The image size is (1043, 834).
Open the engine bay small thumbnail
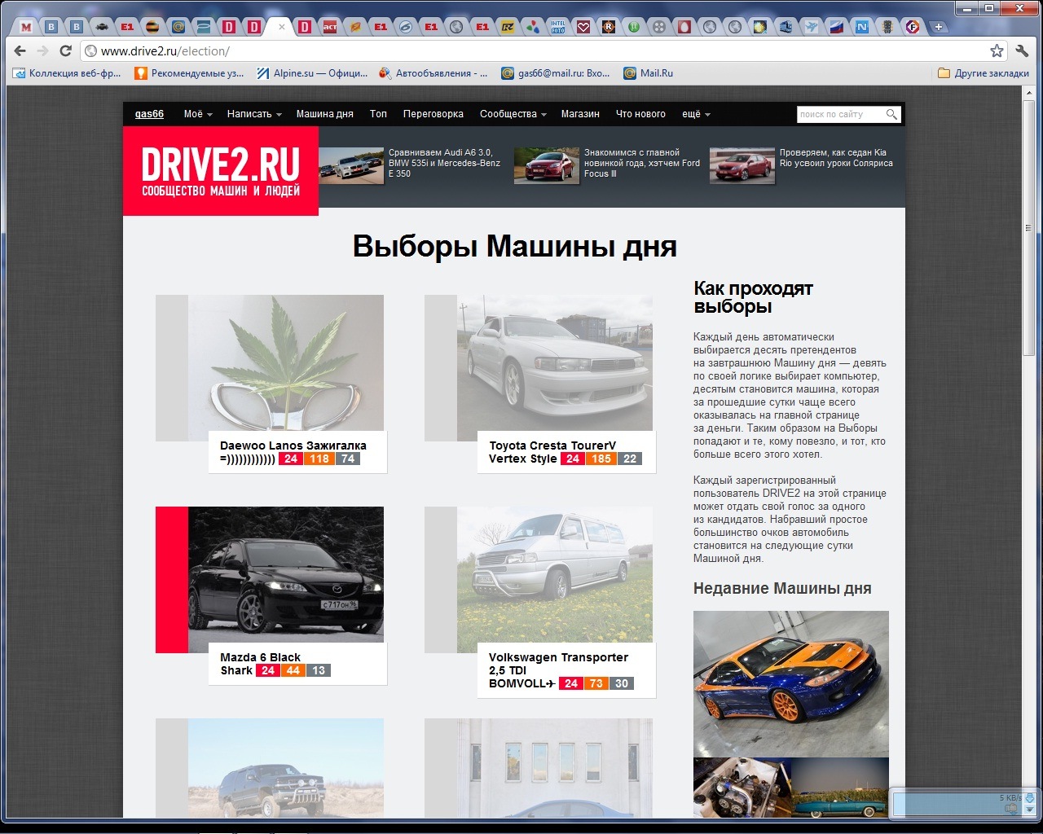click(x=742, y=788)
